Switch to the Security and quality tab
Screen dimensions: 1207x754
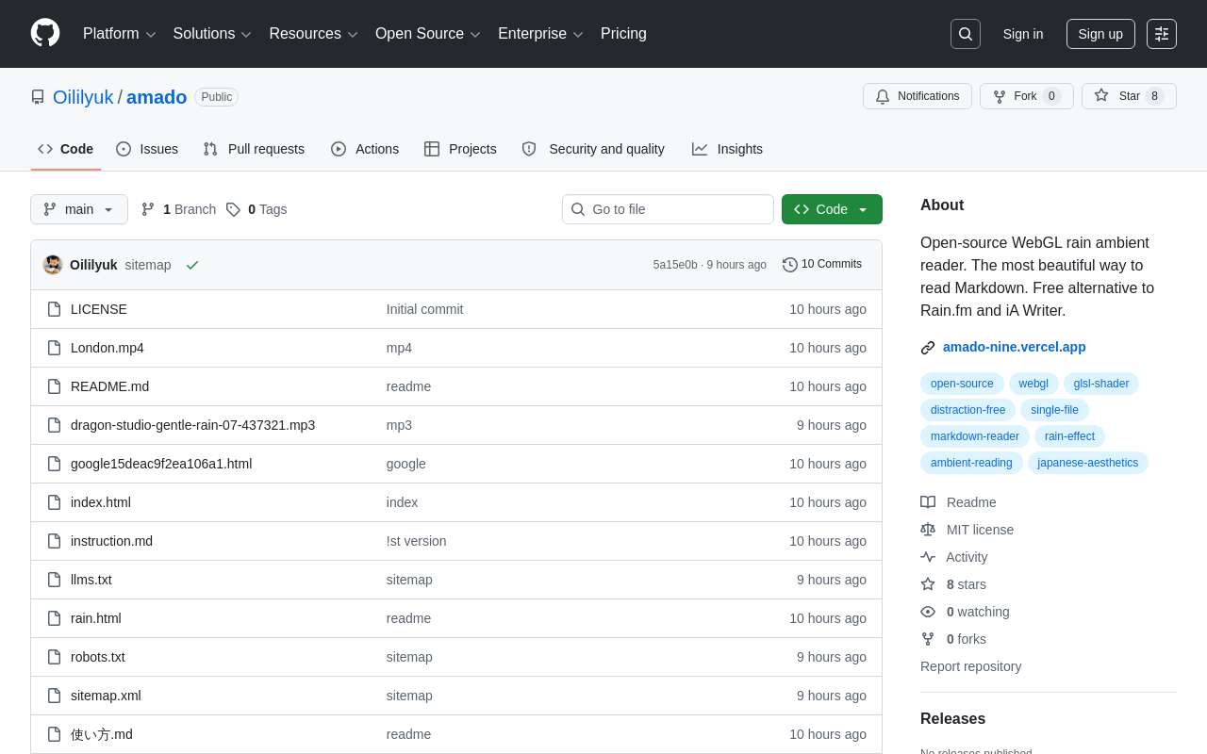point(593,149)
